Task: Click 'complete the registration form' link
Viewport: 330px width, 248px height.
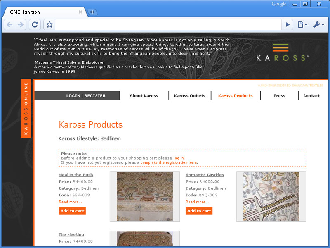Action: (169, 162)
